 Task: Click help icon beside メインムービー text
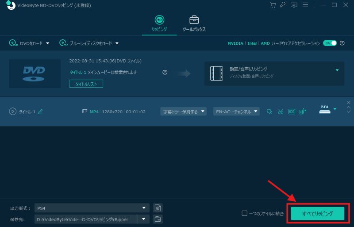point(165,72)
